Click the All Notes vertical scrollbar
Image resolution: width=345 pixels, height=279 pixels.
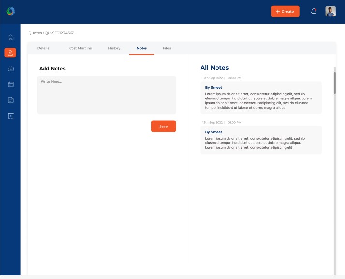[x=334, y=82]
